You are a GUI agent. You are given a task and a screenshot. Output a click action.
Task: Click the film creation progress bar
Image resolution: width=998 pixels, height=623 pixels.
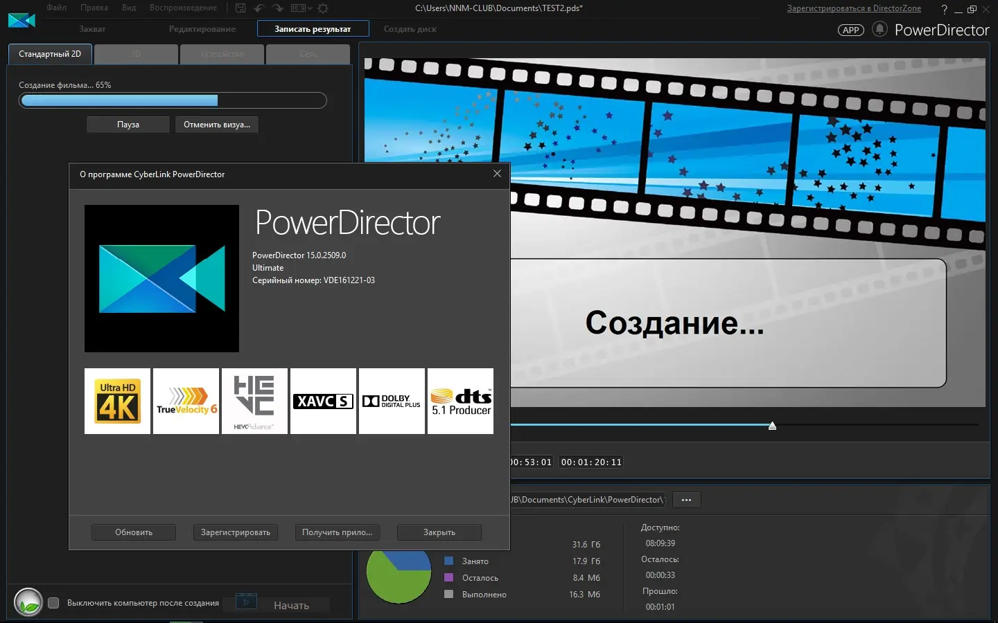173,100
